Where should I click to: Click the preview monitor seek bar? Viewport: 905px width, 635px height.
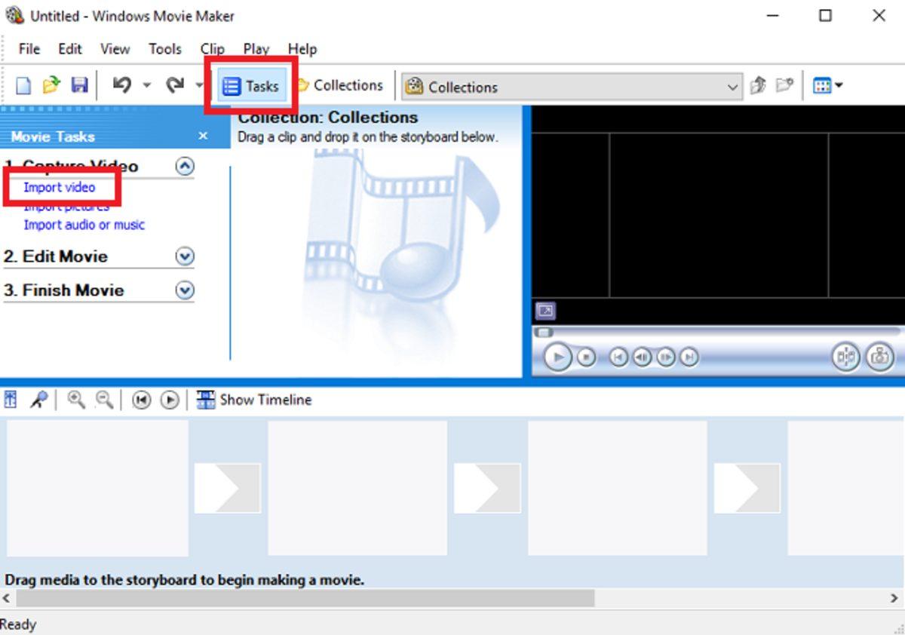coord(716,332)
